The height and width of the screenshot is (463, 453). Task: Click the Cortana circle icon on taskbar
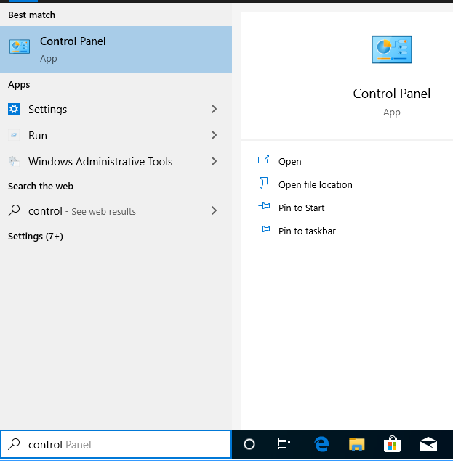tap(249, 445)
